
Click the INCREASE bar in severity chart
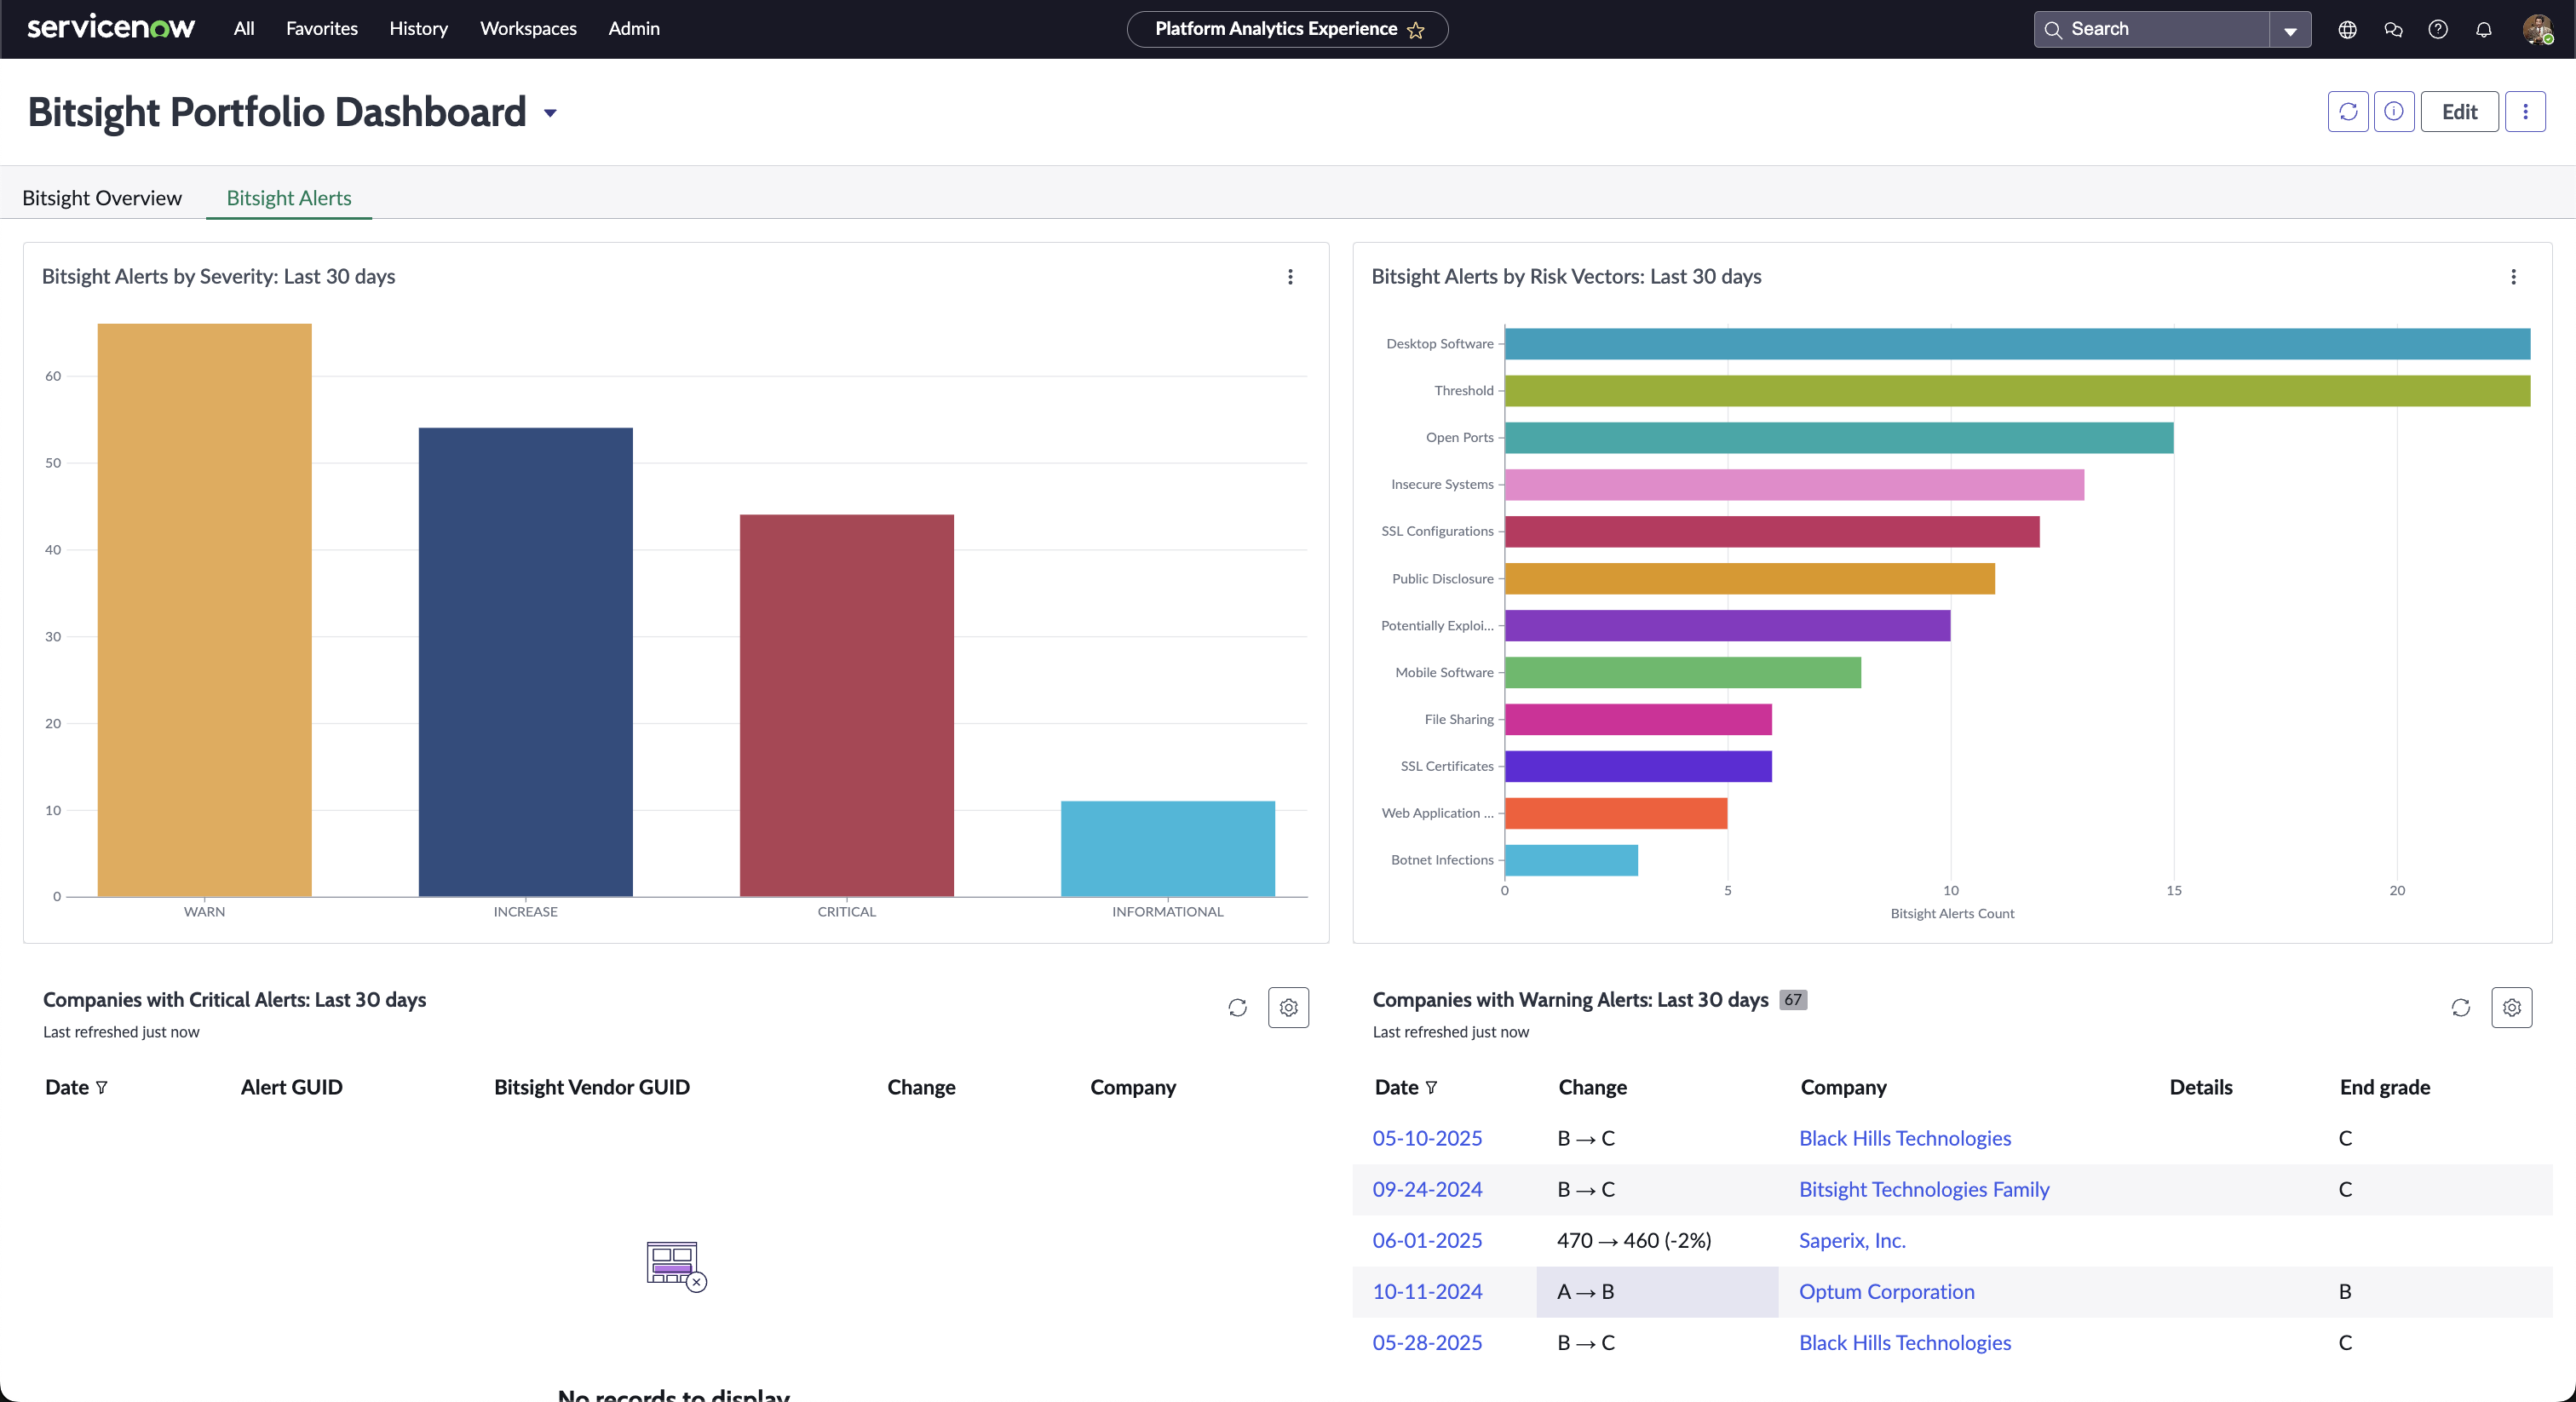click(525, 662)
